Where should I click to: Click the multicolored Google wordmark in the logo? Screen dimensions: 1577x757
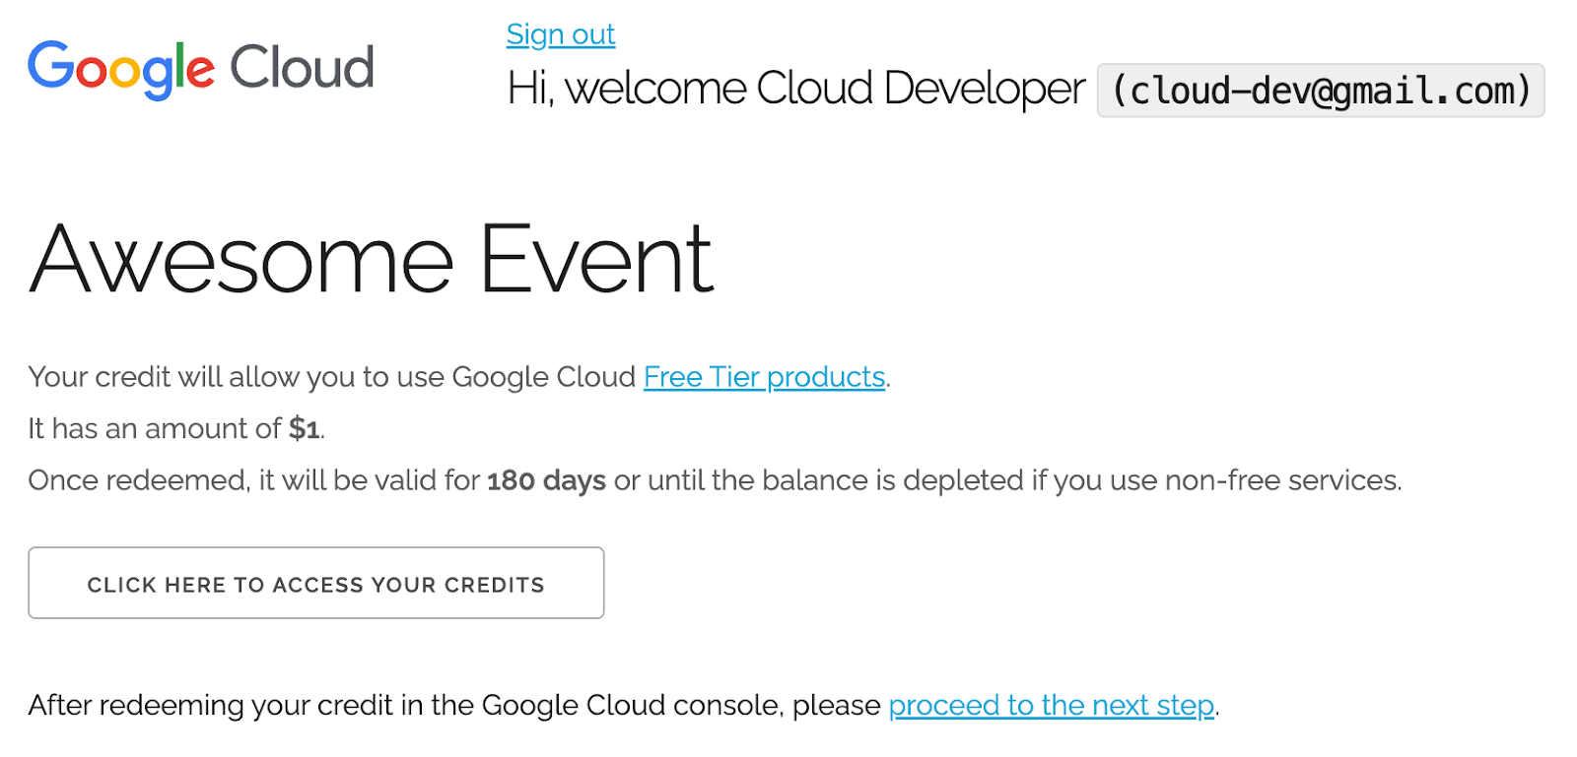(120, 69)
